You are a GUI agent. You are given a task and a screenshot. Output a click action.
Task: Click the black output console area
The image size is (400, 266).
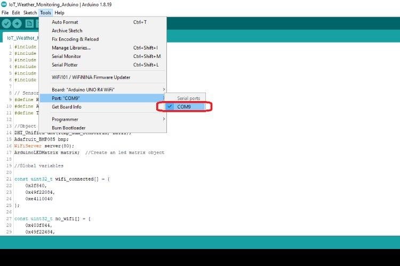point(200,257)
